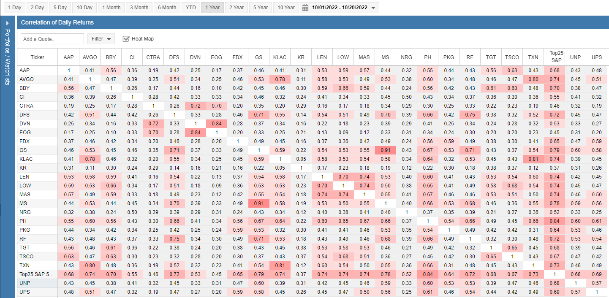Choose the 10 Day range

click(84, 8)
